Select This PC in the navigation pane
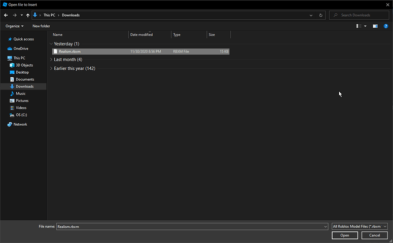This screenshot has width=393, height=243. pos(19,58)
